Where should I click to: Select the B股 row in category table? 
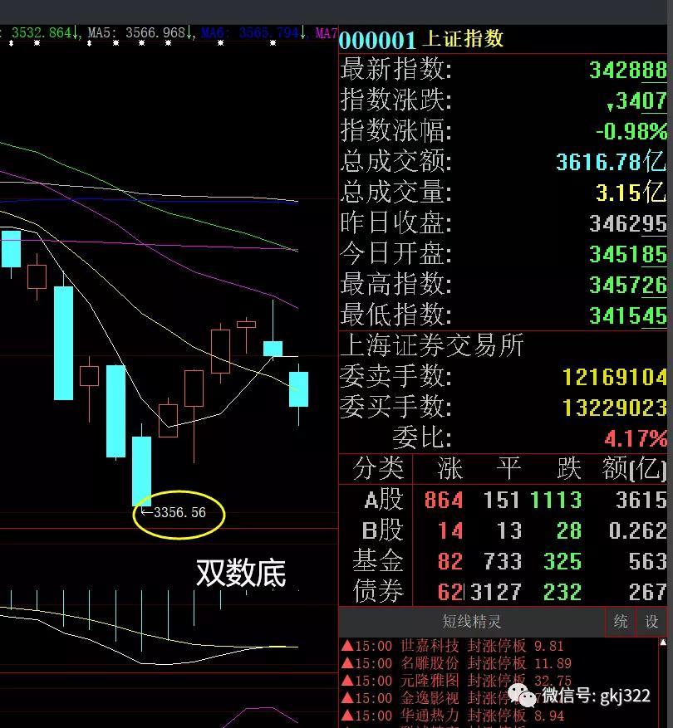coord(504,530)
